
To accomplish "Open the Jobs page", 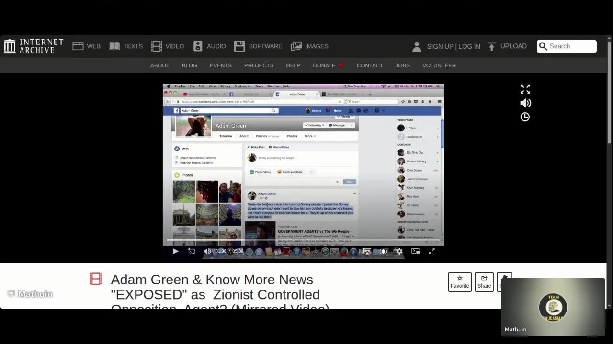I will tap(402, 65).
